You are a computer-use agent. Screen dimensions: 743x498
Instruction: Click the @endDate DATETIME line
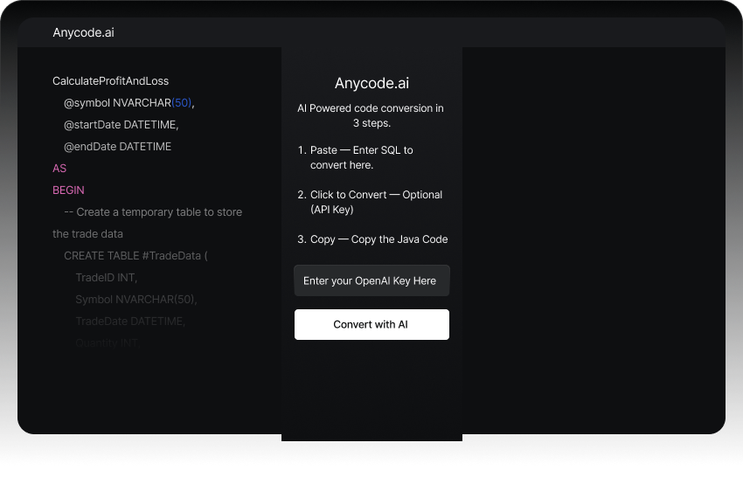pos(117,147)
